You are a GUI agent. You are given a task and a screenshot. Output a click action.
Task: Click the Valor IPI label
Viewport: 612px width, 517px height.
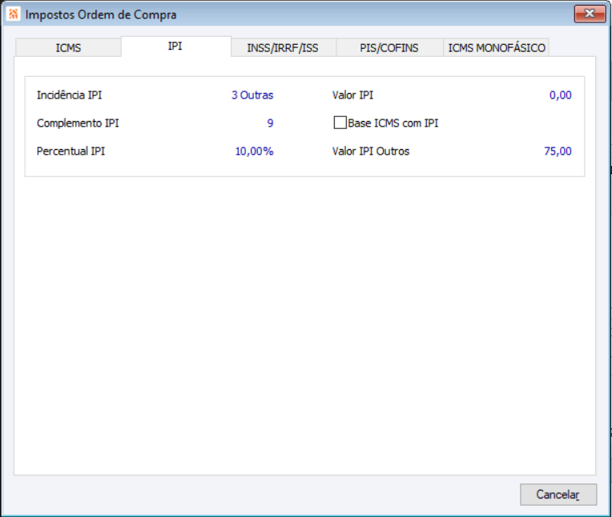click(x=352, y=95)
